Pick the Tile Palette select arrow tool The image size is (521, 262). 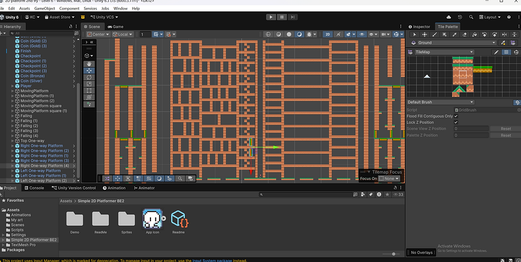tap(414, 34)
